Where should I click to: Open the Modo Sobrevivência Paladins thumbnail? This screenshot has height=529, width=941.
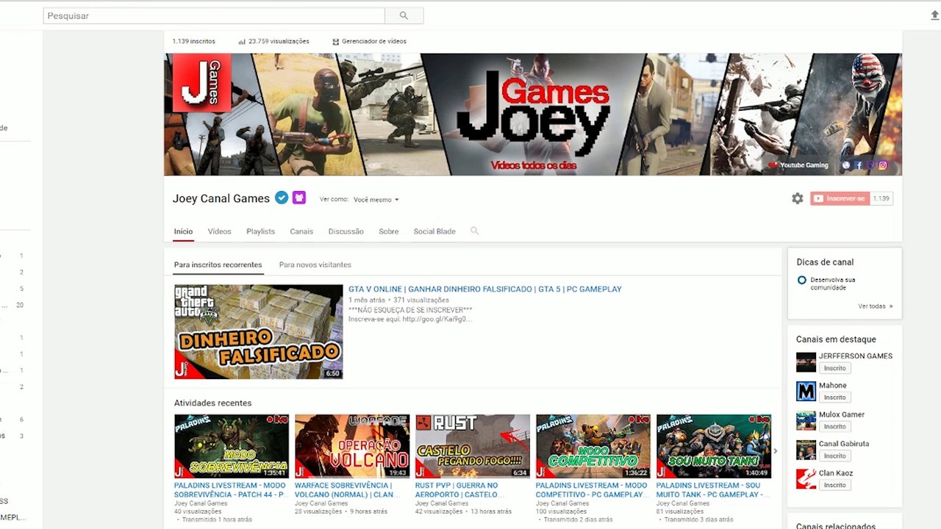pyautogui.click(x=232, y=446)
